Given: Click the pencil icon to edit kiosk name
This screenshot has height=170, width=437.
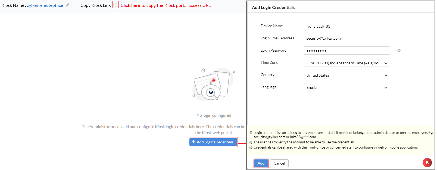Looking at the screenshot, I should pyautogui.click(x=68, y=5).
